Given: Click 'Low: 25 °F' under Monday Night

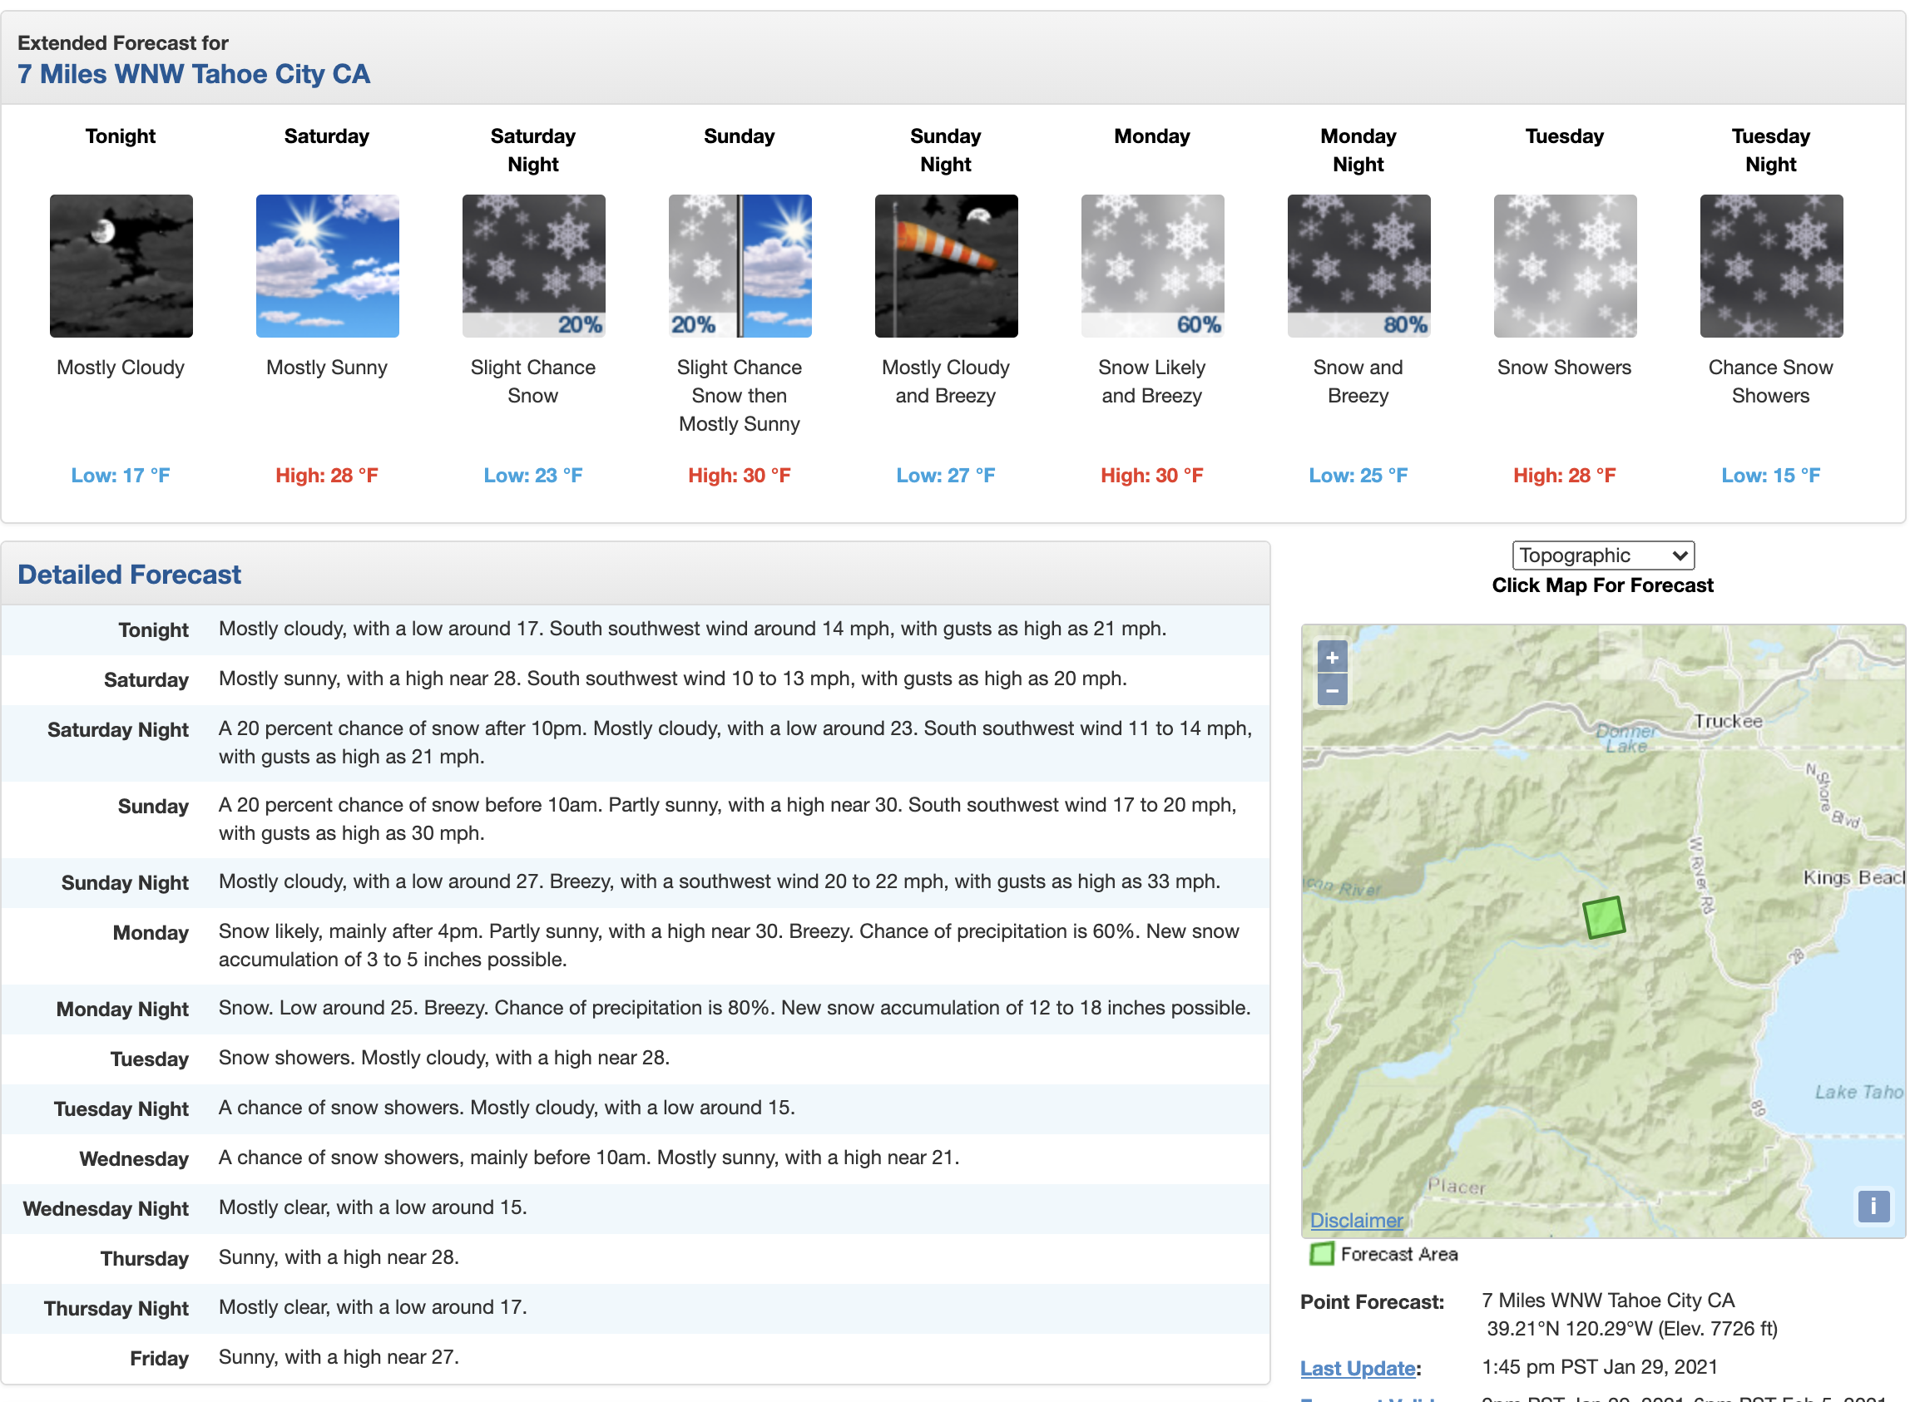Looking at the screenshot, I should coord(1358,476).
